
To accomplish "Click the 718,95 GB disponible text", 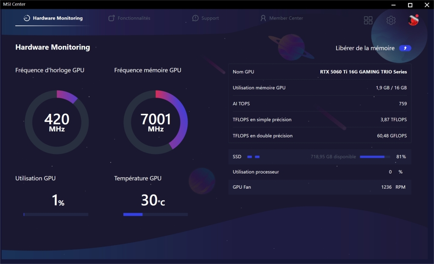I will point(333,157).
